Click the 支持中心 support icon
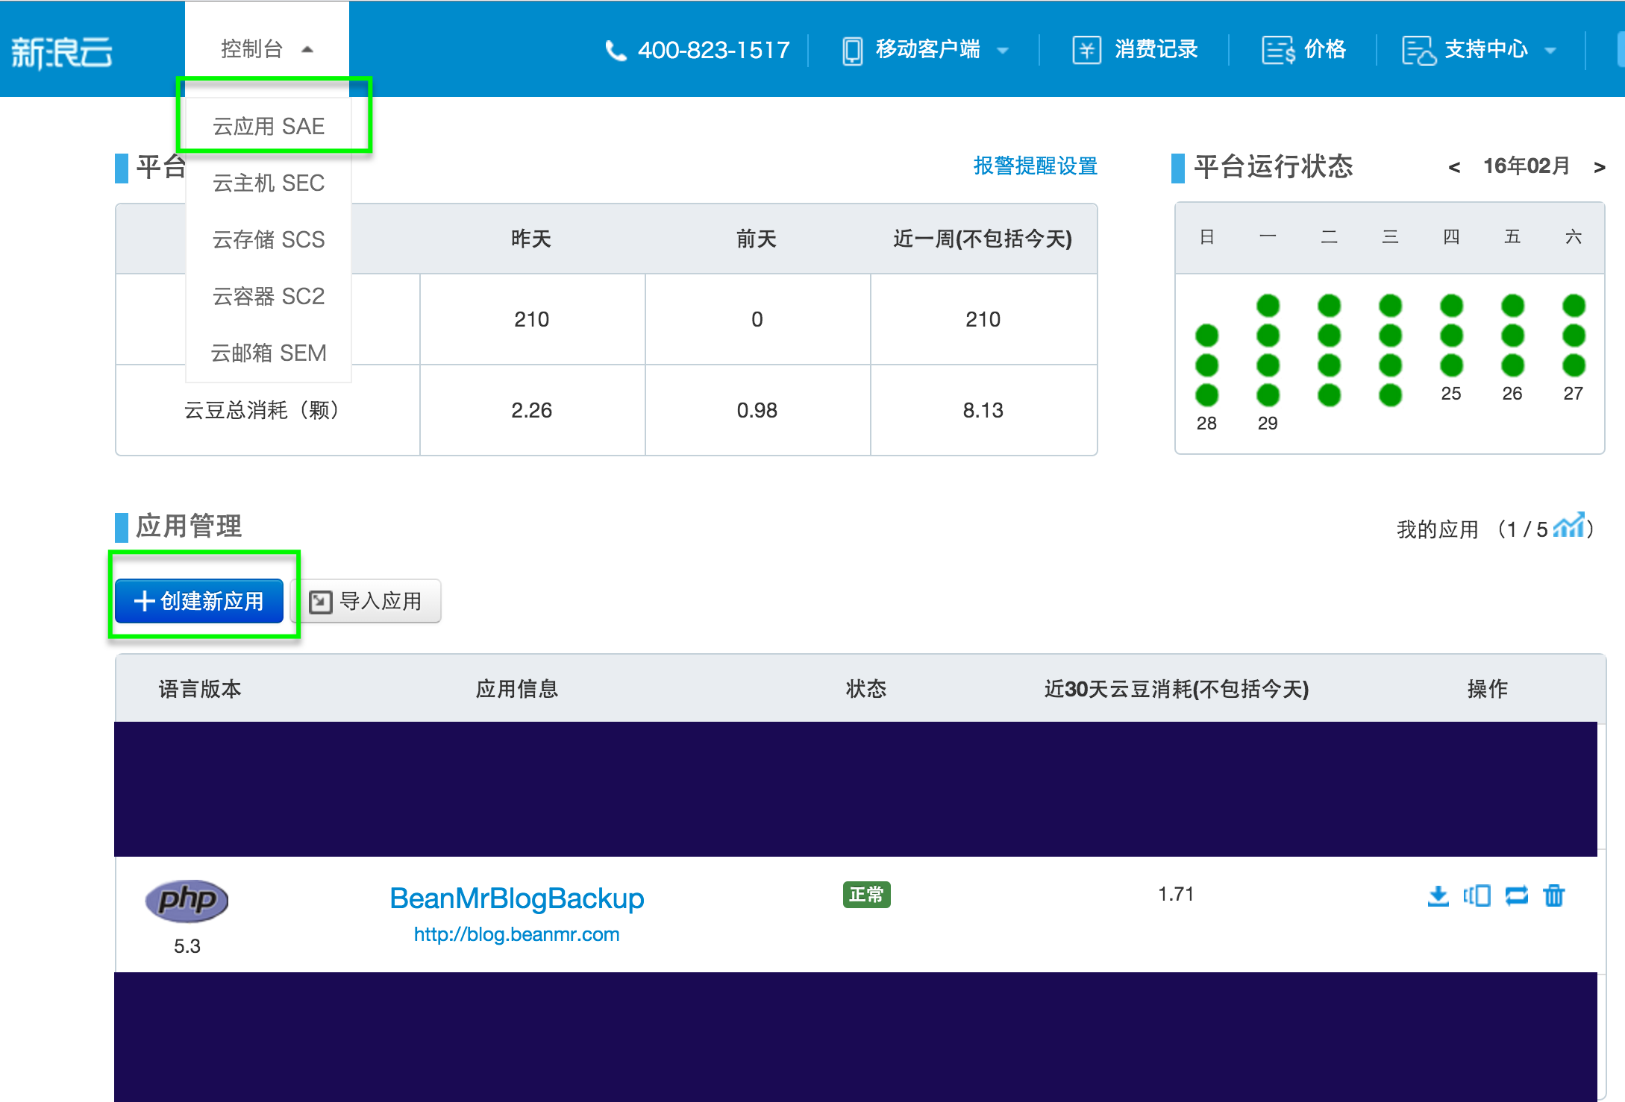The width and height of the screenshot is (1625, 1102). tap(1418, 51)
